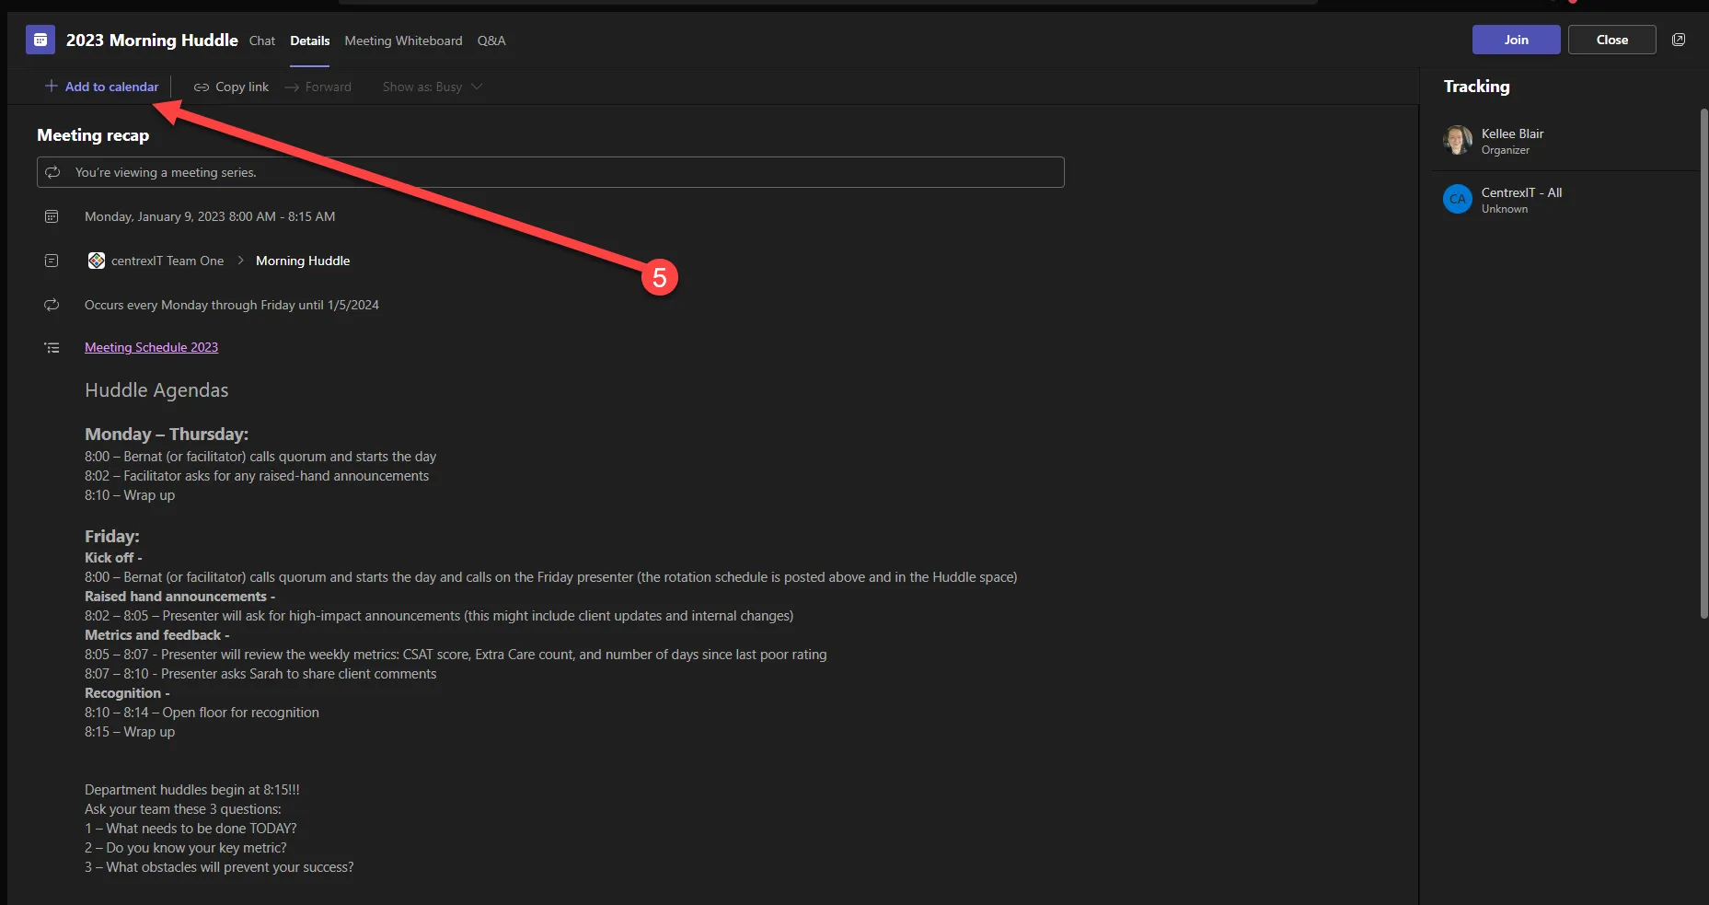This screenshot has width=1709, height=905.
Task: Click Kellee Blair's profile photo
Action: [x=1458, y=140]
